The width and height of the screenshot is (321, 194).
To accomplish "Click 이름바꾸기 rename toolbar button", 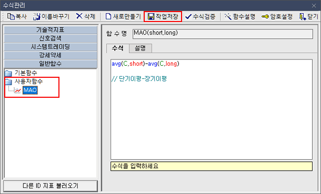I will 51,16.
